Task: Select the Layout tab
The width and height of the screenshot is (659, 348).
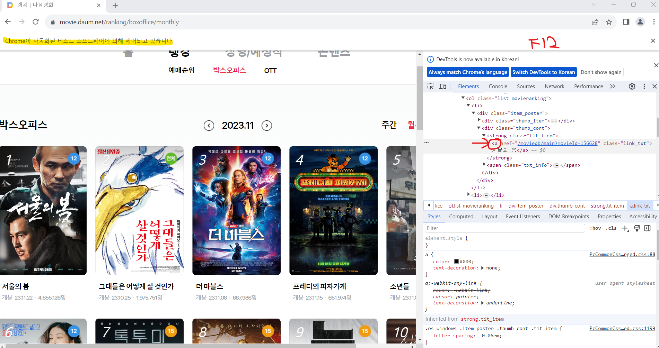Action: (490, 217)
